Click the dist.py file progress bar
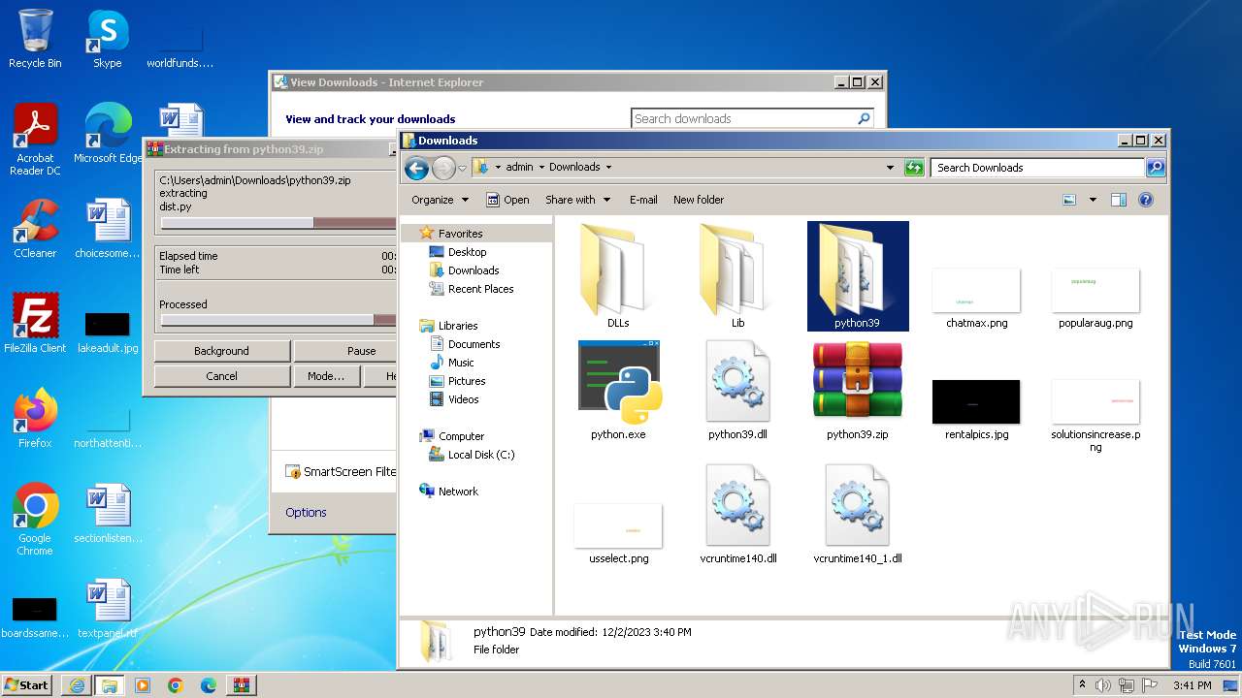The height and width of the screenshot is (698, 1242). 278,223
